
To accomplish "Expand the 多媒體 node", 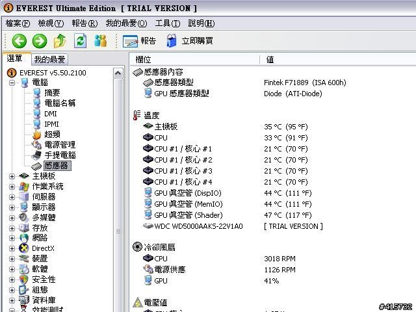I will pos(12,218).
